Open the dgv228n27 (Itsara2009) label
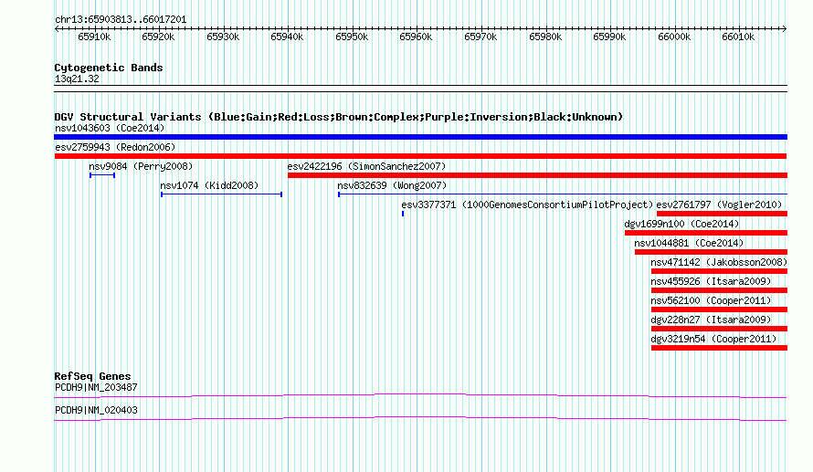The image size is (813, 472). click(x=711, y=320)
